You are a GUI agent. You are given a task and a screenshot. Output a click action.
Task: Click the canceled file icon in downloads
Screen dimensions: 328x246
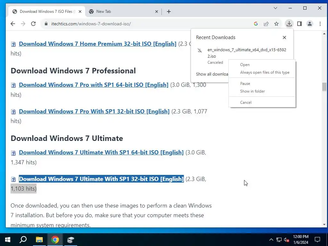(x=200, y=50)
